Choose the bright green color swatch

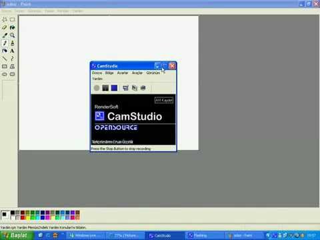pyautogui.click(x=33, y=217)
